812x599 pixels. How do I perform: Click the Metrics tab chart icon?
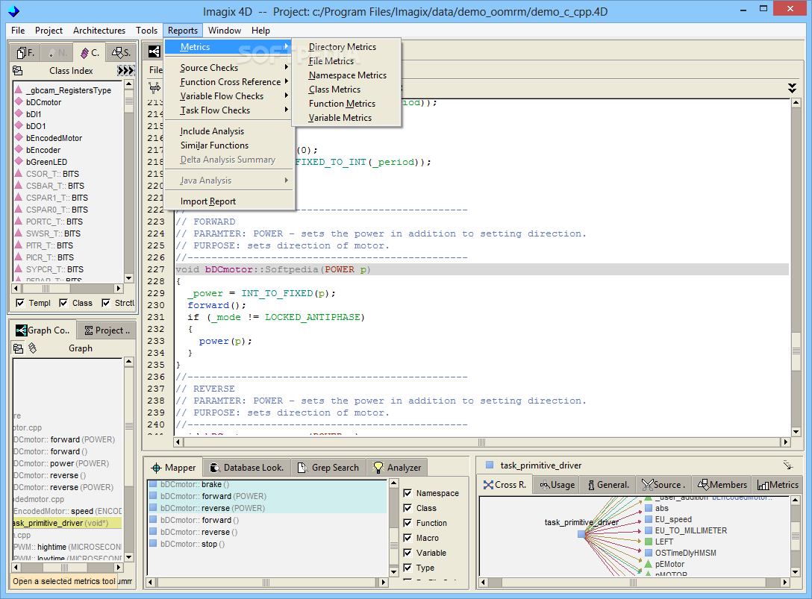[763, 485]
